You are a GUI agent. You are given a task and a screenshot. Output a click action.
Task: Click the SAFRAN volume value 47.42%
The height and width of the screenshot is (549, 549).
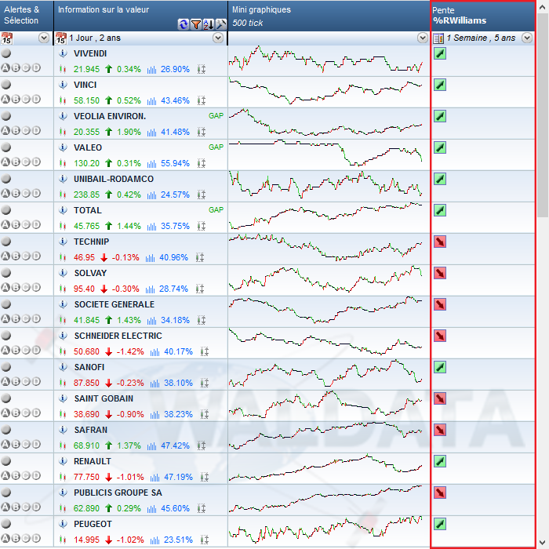[x=175, y=445]
